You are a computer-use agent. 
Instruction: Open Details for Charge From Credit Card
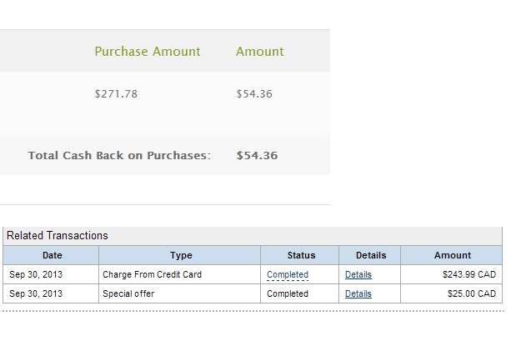point(358,274)
